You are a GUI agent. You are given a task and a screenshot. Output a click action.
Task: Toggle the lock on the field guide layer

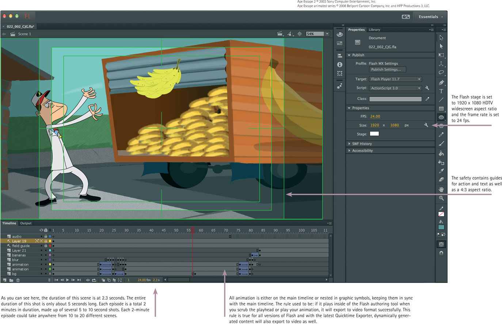tap(46, 246)
